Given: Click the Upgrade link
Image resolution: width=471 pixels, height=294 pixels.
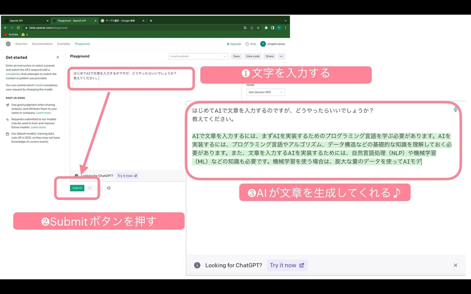Looking at the screenshot, I should tap(234, 44).
